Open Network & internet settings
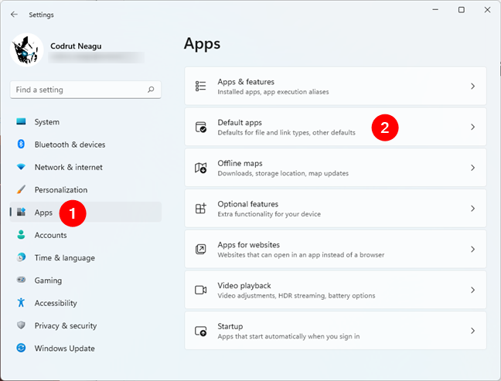 86,168
